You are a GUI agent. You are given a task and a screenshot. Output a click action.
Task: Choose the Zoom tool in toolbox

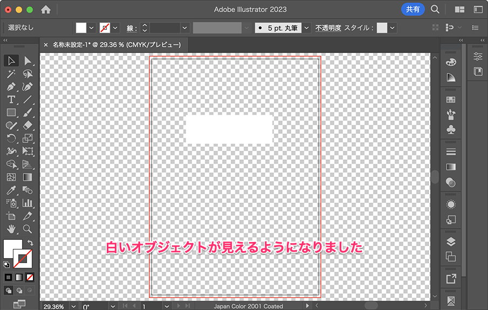(28, 229)
